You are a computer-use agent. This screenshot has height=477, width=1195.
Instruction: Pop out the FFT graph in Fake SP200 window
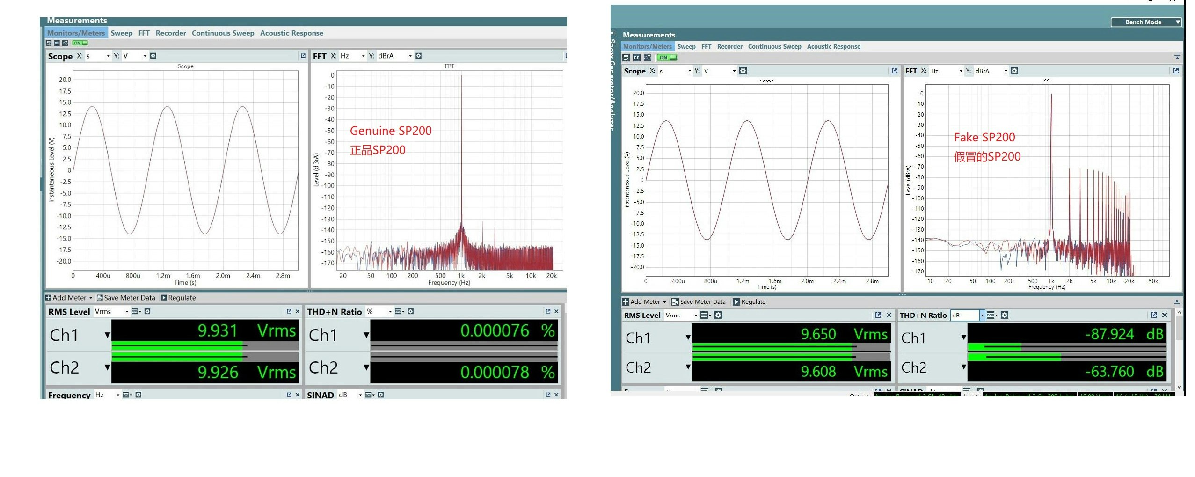tap(1175, 71)
